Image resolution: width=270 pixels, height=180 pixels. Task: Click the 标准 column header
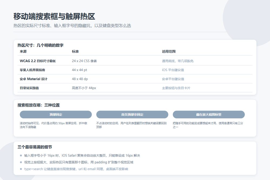(x=75, y=51)
